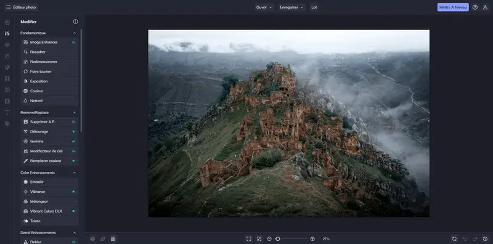Click the undo arrow icon
Screen dimensions: 493x244
pos(465,239)
